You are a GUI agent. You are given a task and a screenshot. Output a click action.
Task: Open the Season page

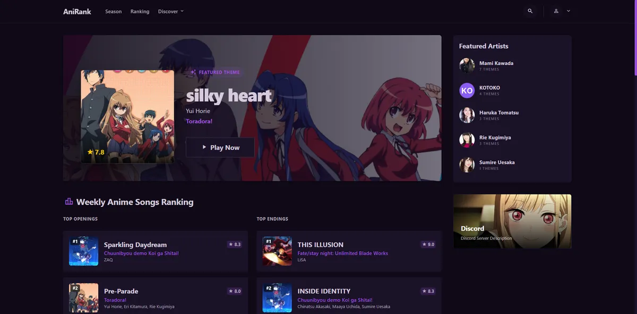click(x=114, y=11)
